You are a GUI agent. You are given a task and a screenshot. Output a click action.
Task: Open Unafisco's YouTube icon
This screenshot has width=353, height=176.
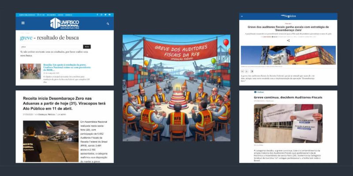[x=109, y=15]
